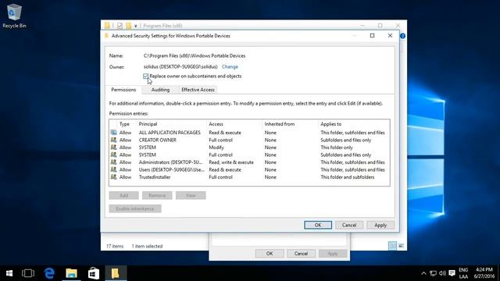500x281 pixels.
Task: Select the TrustedInstaller entry icon
Action: tap(114, 177)
